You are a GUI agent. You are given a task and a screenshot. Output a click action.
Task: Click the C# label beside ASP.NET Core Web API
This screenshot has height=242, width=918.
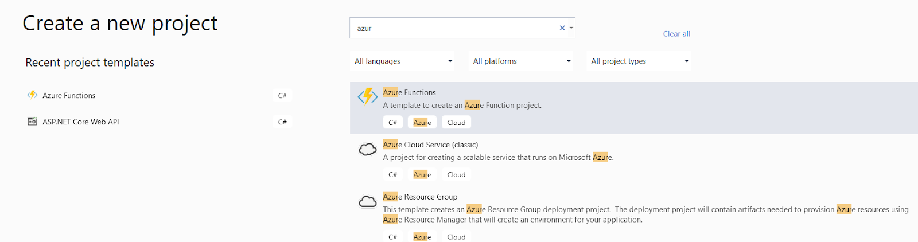(x=282, y=122)
